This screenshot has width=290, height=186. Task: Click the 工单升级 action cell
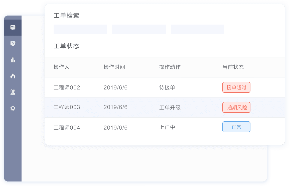[170, 108]
